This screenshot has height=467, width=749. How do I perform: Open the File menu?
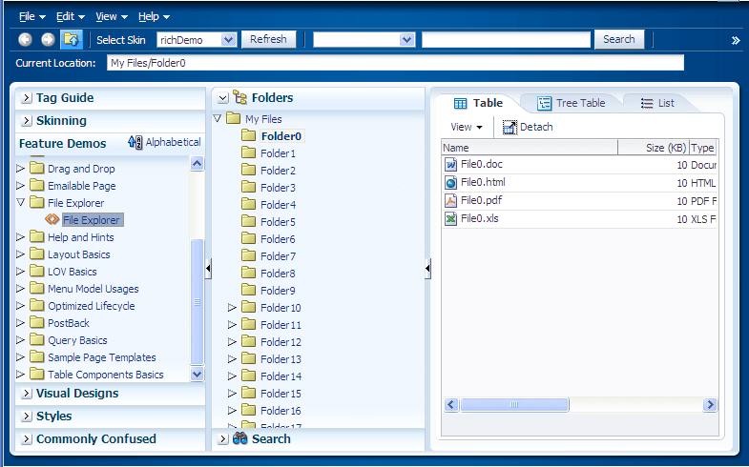tap(32, 17)
